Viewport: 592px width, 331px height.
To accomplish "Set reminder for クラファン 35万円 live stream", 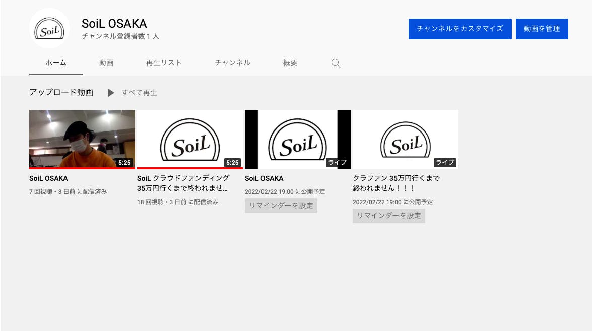I will click(389, 216).
